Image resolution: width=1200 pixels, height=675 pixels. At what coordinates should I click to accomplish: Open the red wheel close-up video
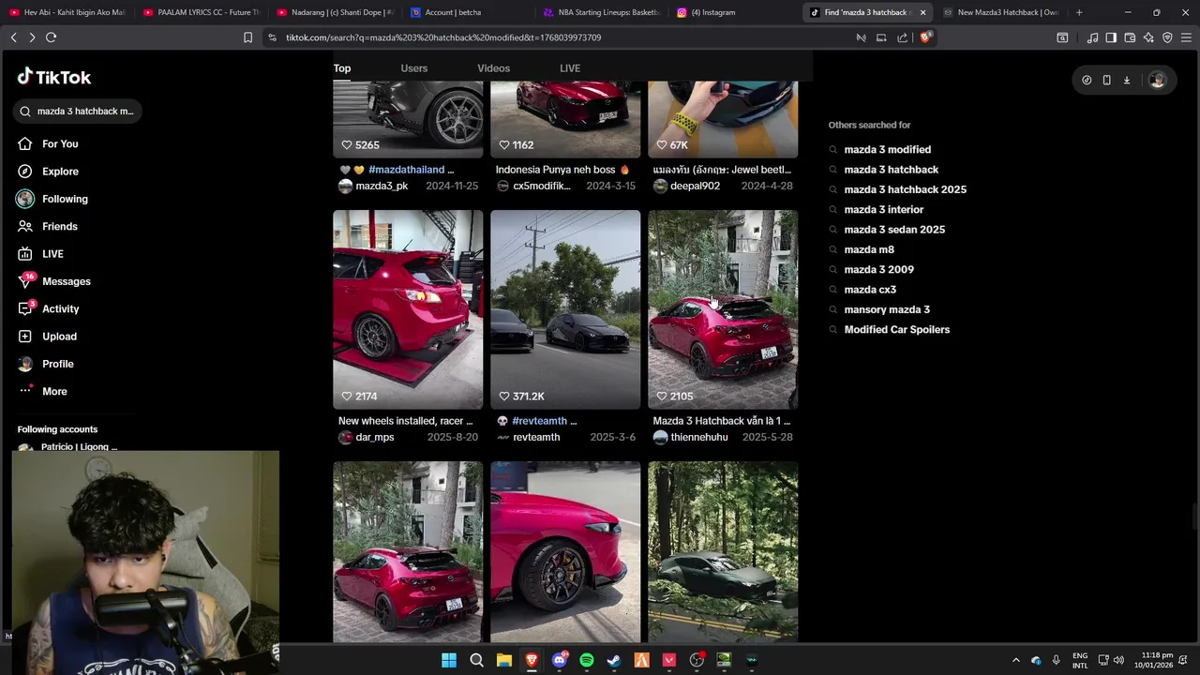coord(565,551)
